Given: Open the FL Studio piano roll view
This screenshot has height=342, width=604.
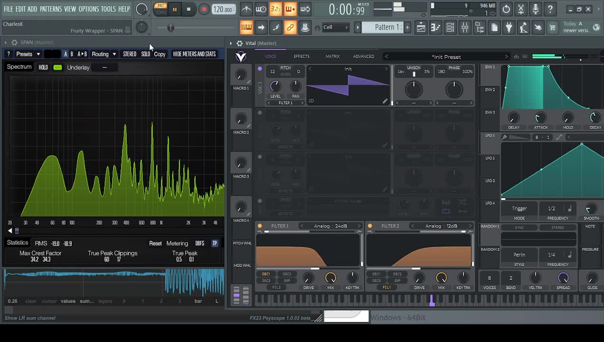Looking at the screenshot, I should pyautogui.click(x=435, y=28).
